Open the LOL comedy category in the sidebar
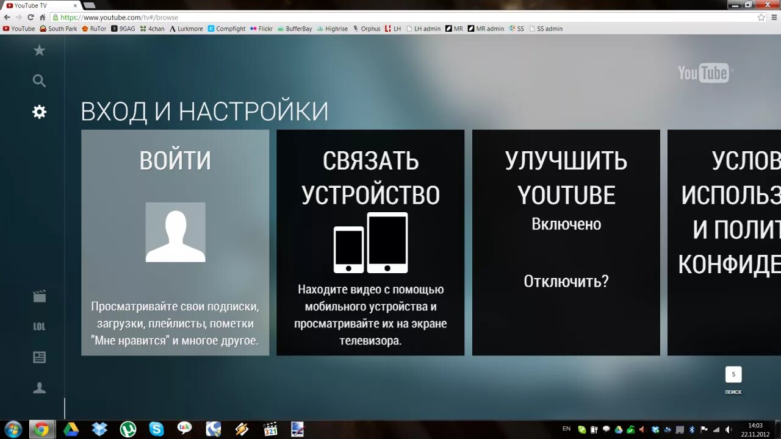The width and height of the screenshot is (781, 439). click(x=39, y=327)
